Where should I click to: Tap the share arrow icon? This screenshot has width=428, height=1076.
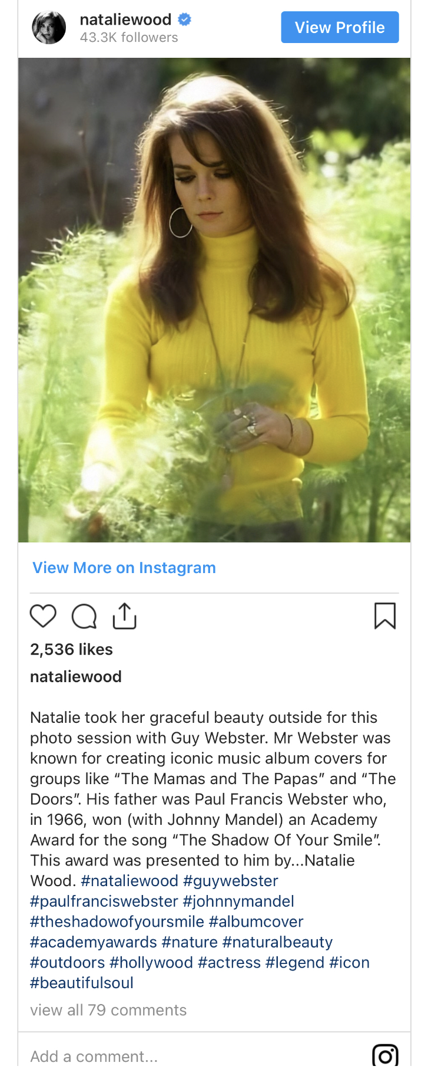[x=124, y=616]
